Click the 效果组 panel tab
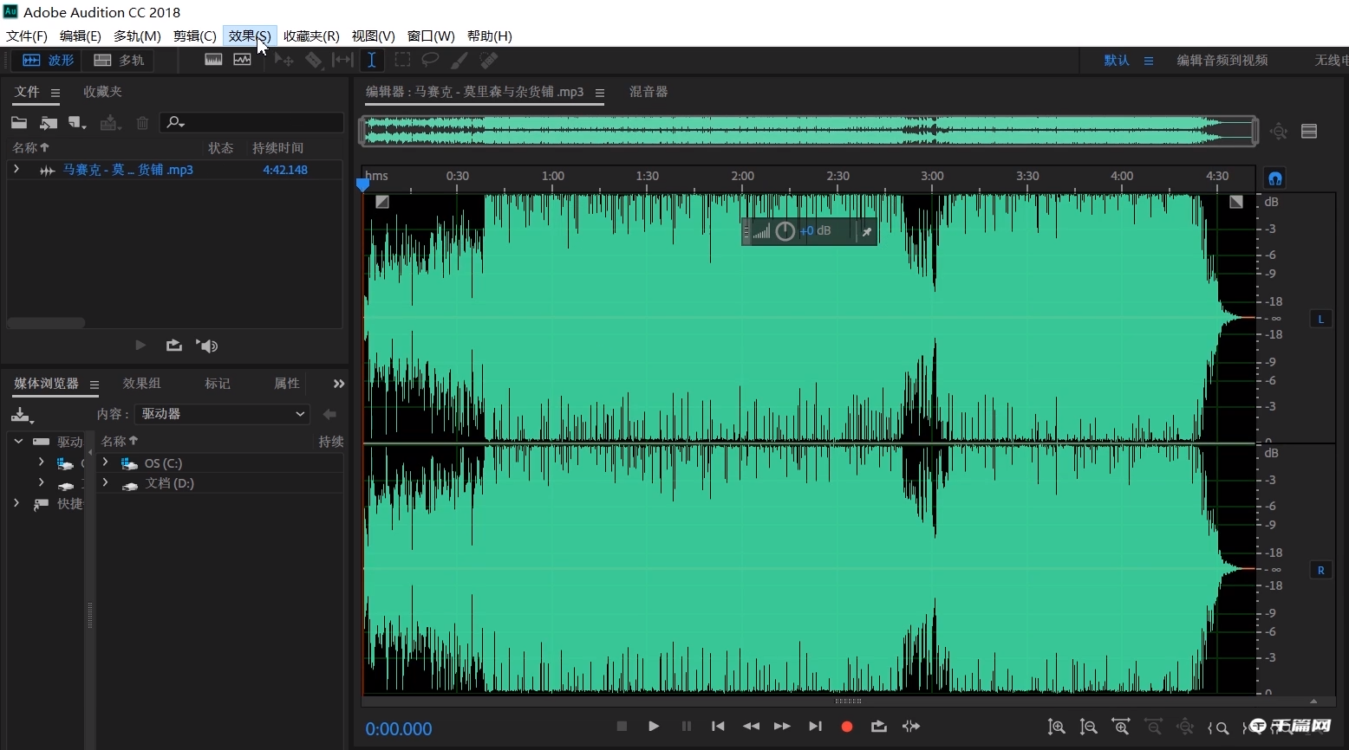The height and width of the screenshot is (750, 1349). coord(140,383)
